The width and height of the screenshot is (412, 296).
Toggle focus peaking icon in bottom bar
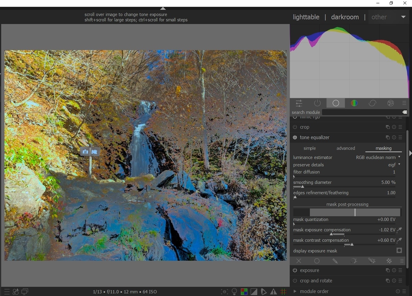[x=225, y=292]
